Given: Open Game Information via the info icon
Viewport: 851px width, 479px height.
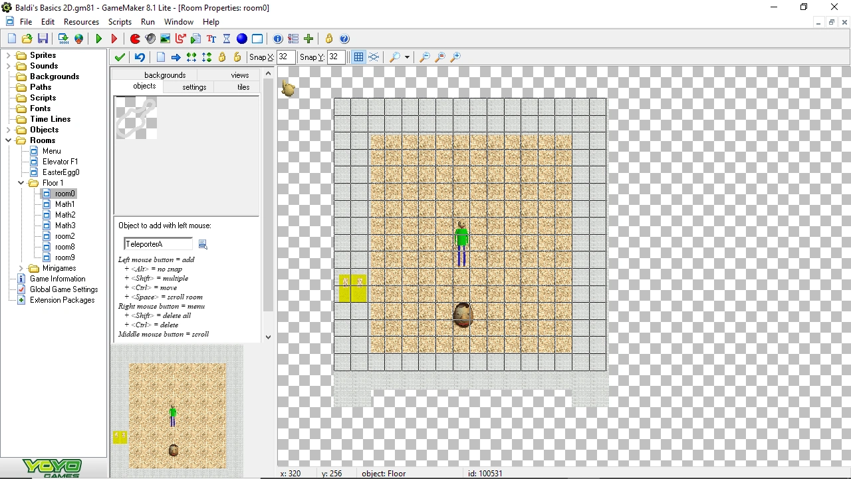Looking at the screenshot, I should tap(278, 39).
